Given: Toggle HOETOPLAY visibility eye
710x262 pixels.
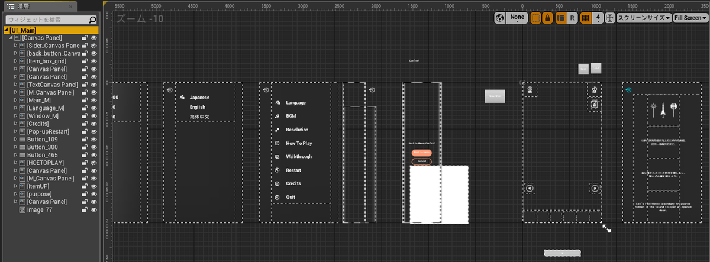Looking at the screenshot, I should pyautogui.click(x=93, y=163).
